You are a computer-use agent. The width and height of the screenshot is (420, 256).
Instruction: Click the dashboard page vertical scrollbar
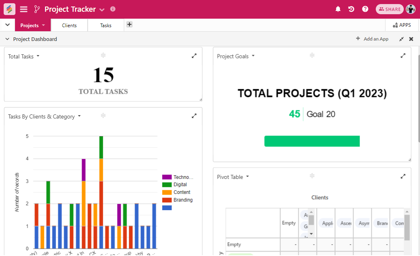coord(419,99)
